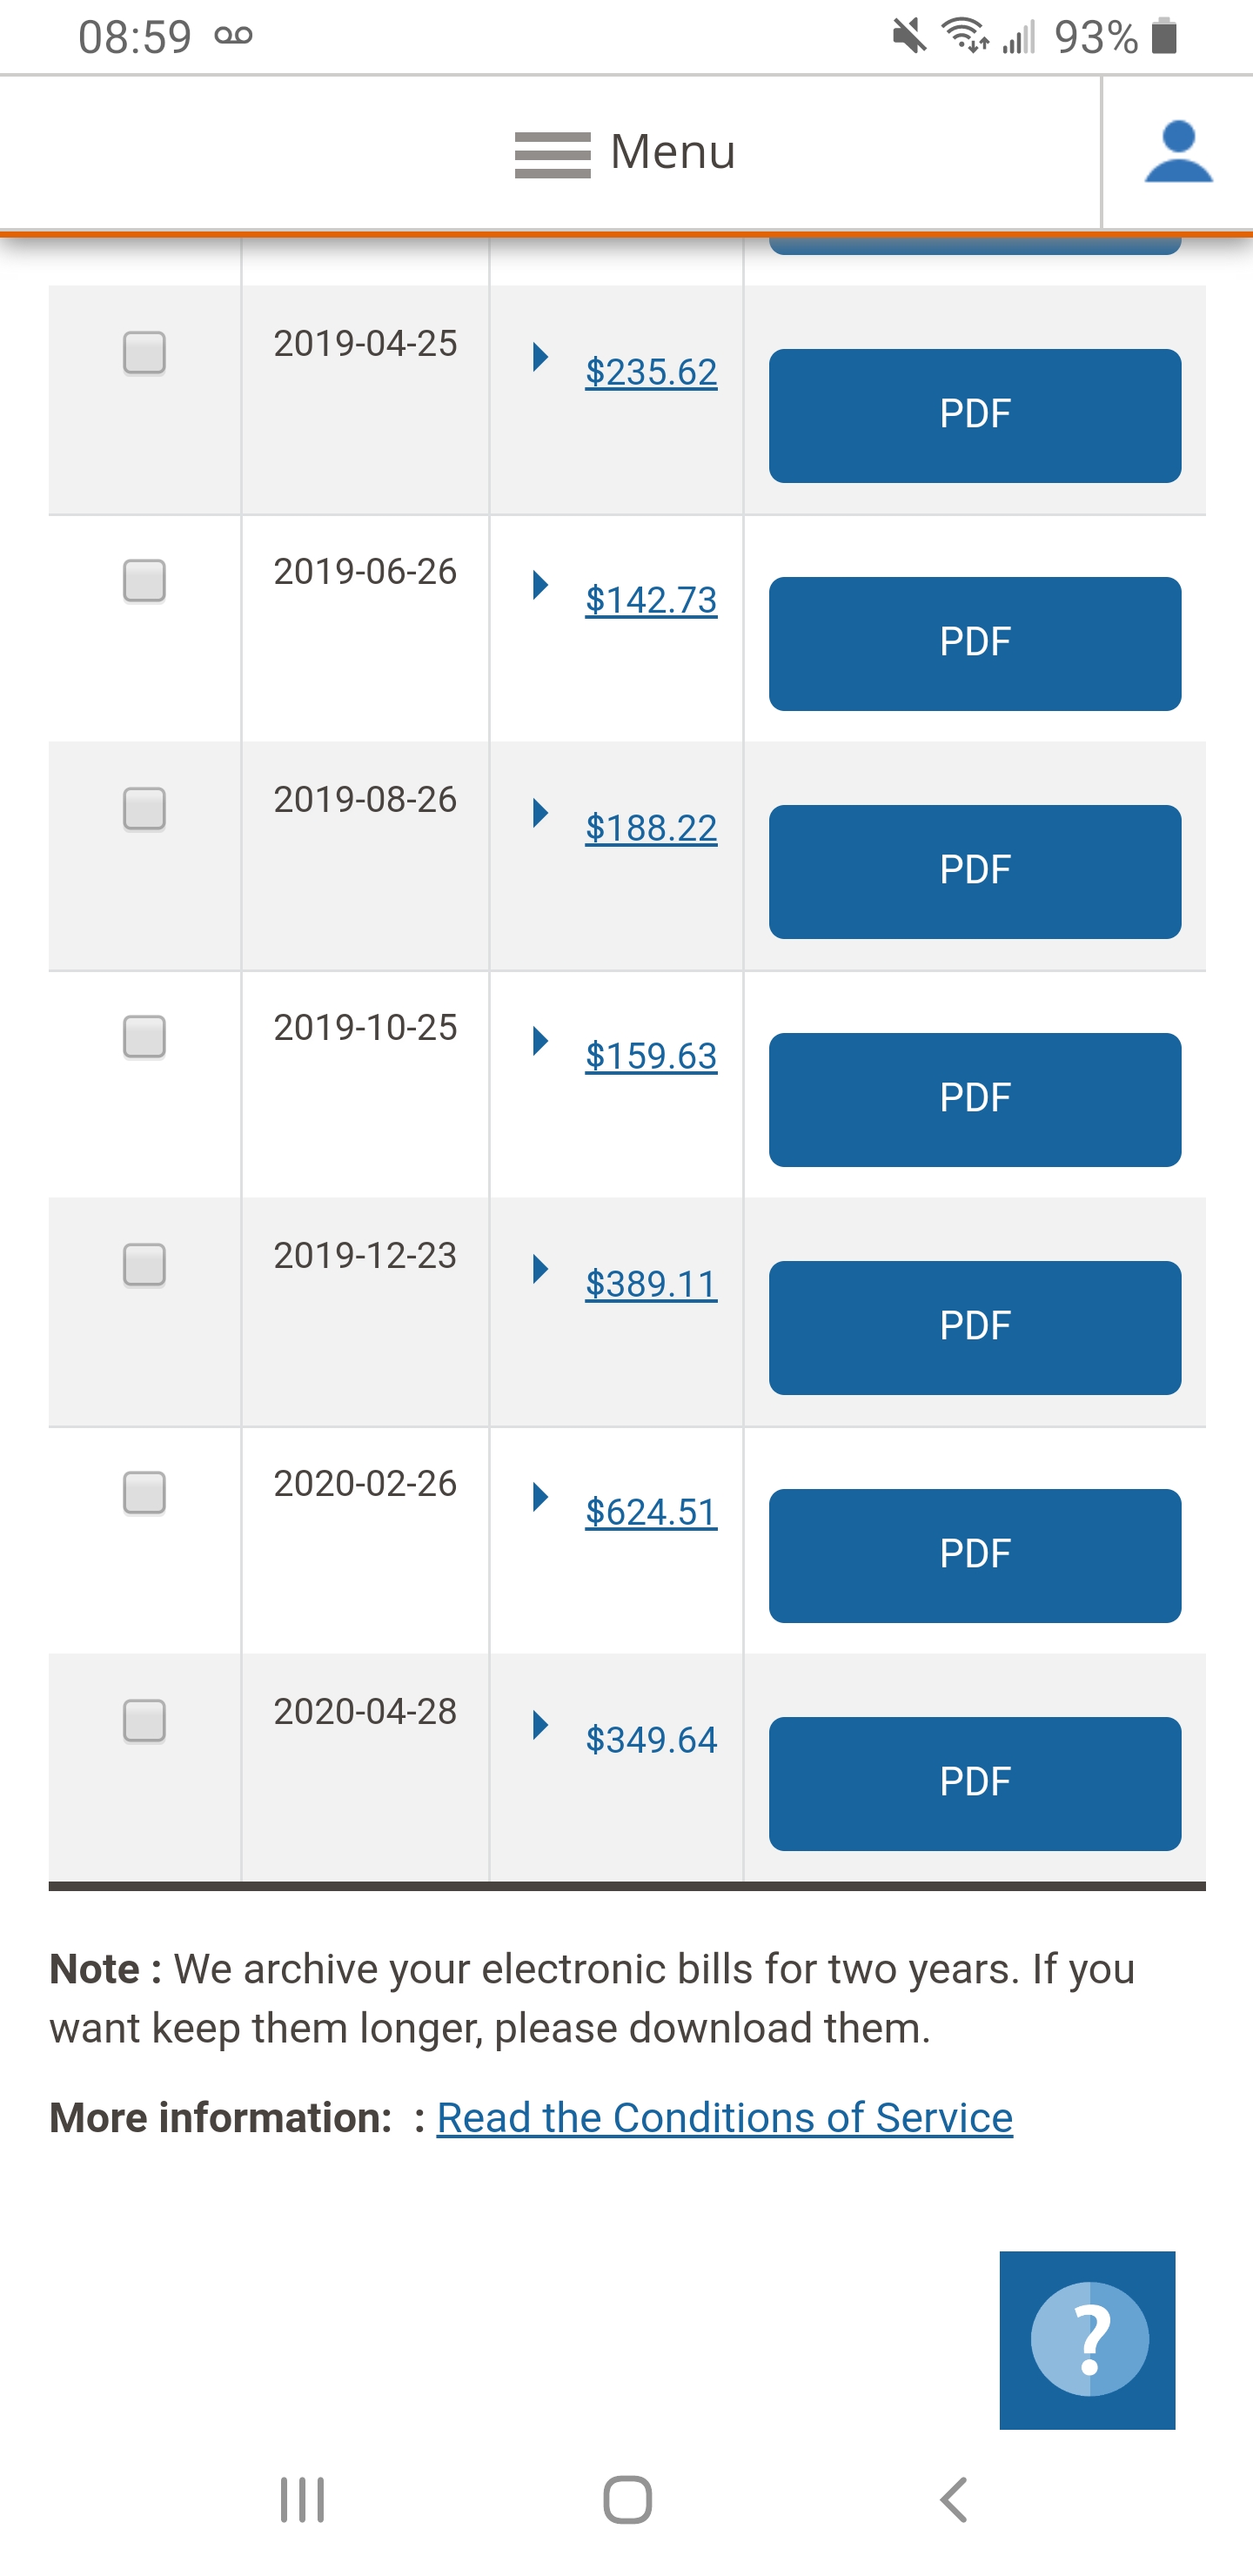
Task: Check the box for the 2019-04-25 bill
Action: [x=144, y=353]
